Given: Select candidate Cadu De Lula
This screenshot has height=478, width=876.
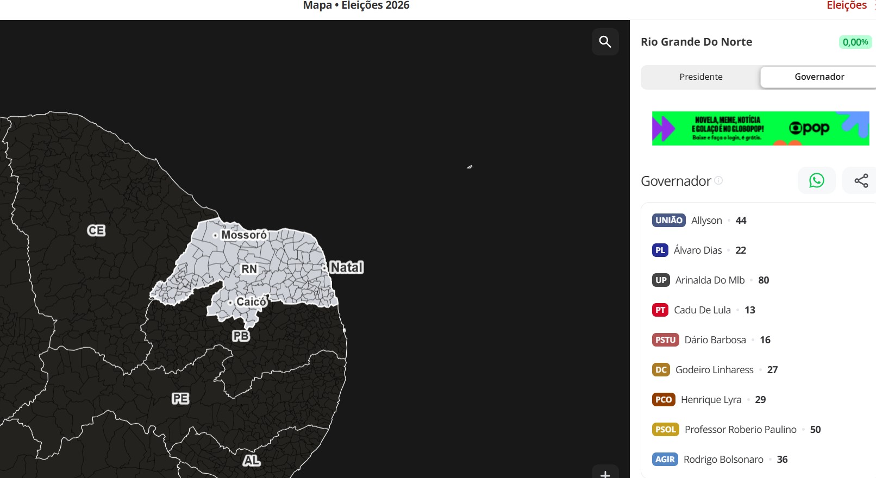Looking at the screenshot, I should tap(702, 310).
